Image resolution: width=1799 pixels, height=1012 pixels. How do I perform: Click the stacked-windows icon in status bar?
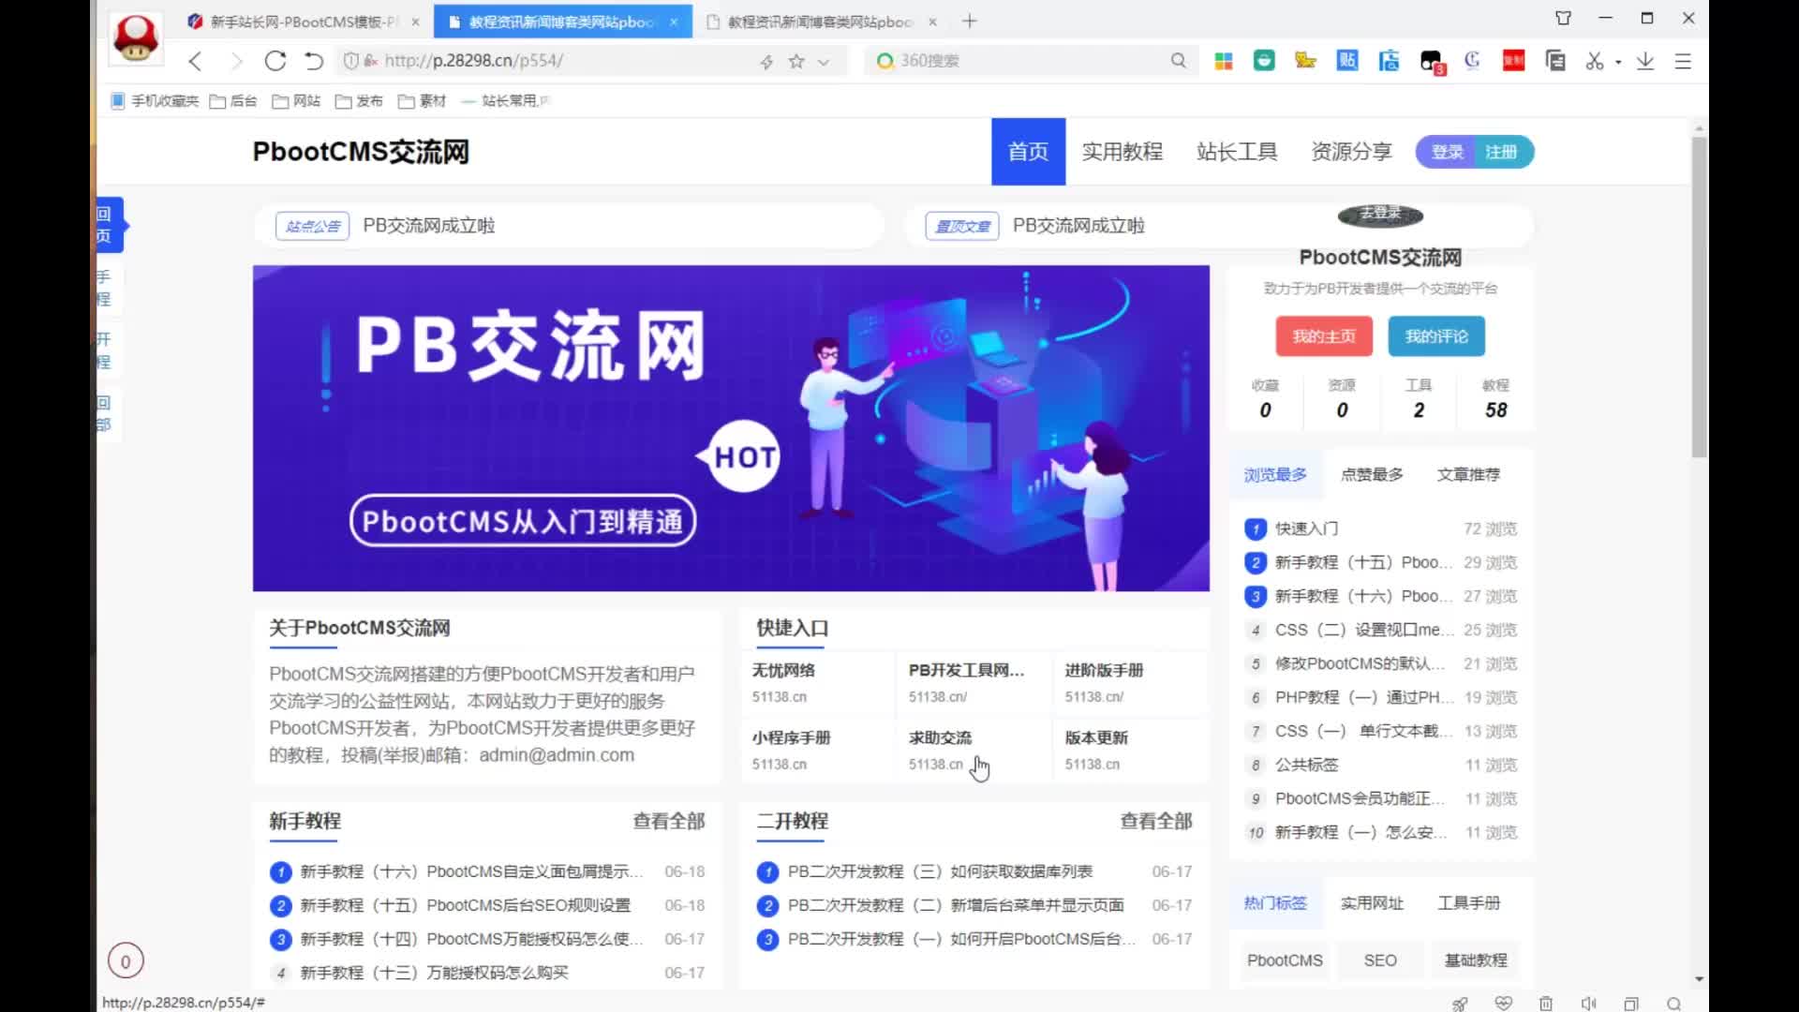(1631, 1003)
